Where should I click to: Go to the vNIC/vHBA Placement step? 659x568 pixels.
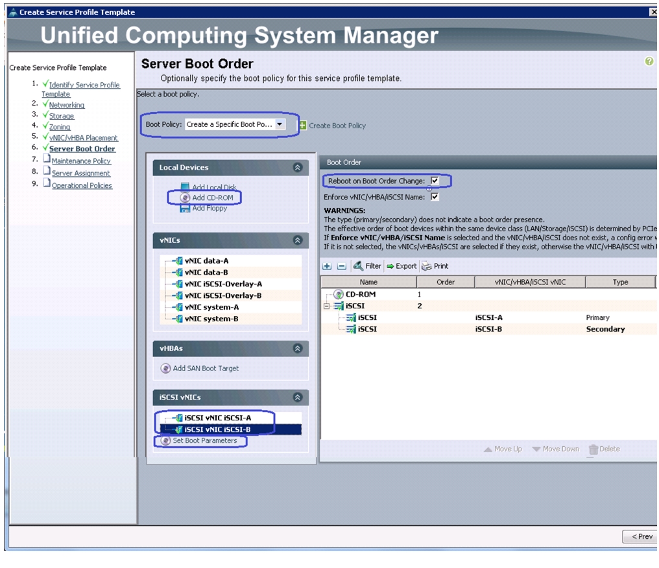point(83,138)
